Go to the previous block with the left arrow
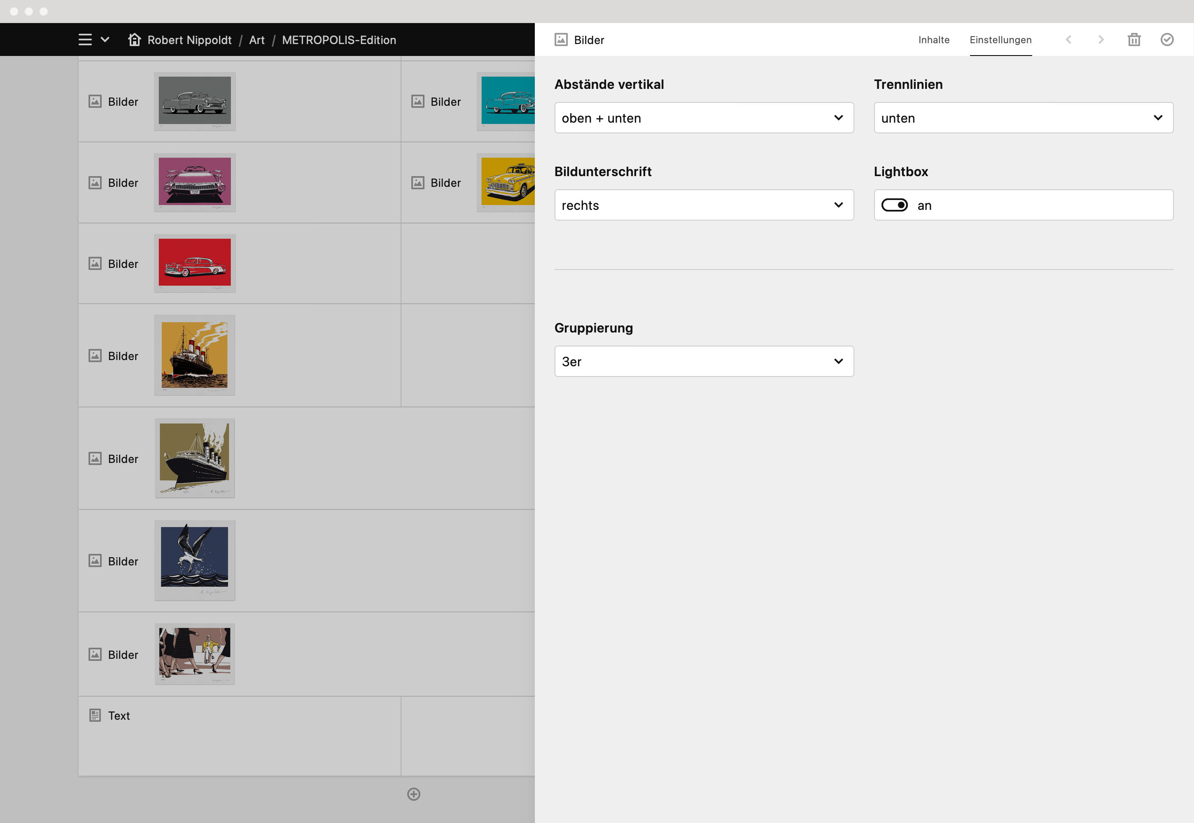This screenshot has width=1194, height=823. tap(1068, 40)
